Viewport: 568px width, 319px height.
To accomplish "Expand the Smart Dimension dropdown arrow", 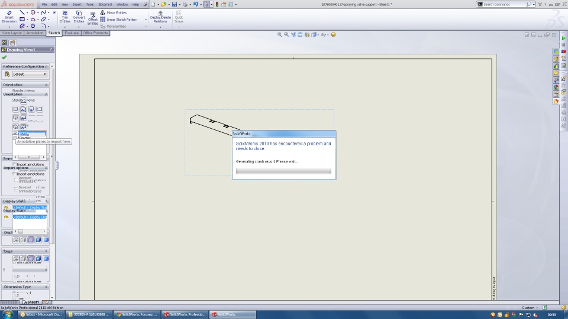I will click(x=9, y=27).
